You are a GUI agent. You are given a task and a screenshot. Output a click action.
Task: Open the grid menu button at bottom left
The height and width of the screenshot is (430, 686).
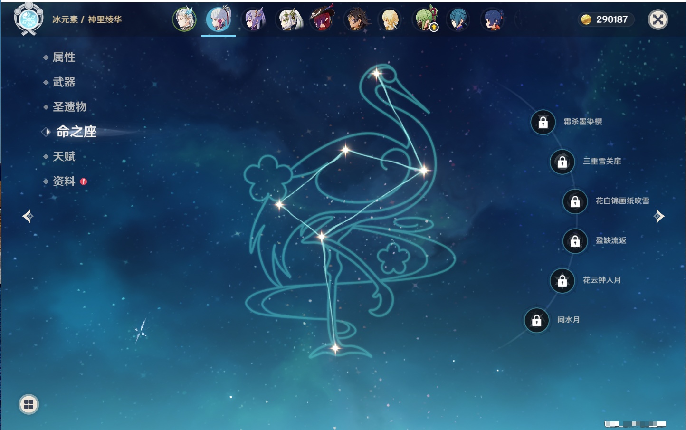point(29,404)
